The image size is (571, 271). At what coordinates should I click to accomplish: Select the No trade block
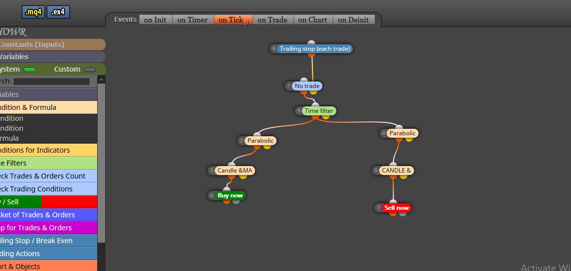coord(307,86)
